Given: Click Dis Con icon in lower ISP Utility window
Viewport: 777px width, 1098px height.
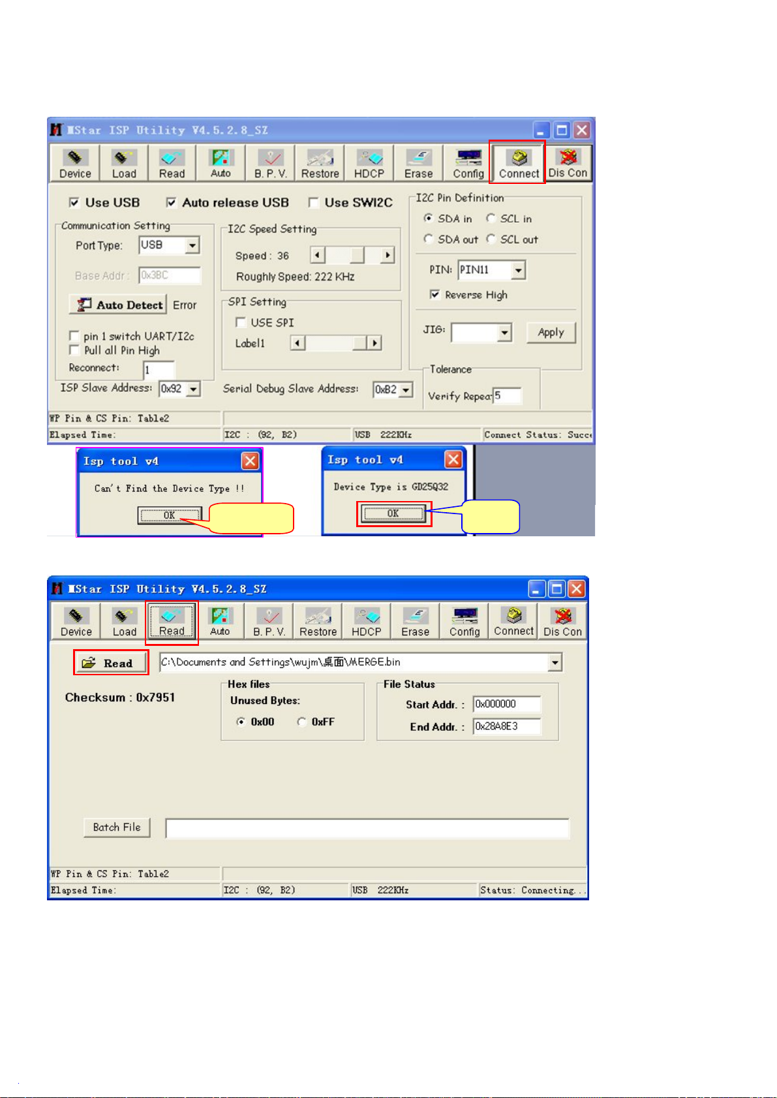Looking at the screenshot, I should pos(562,621).
